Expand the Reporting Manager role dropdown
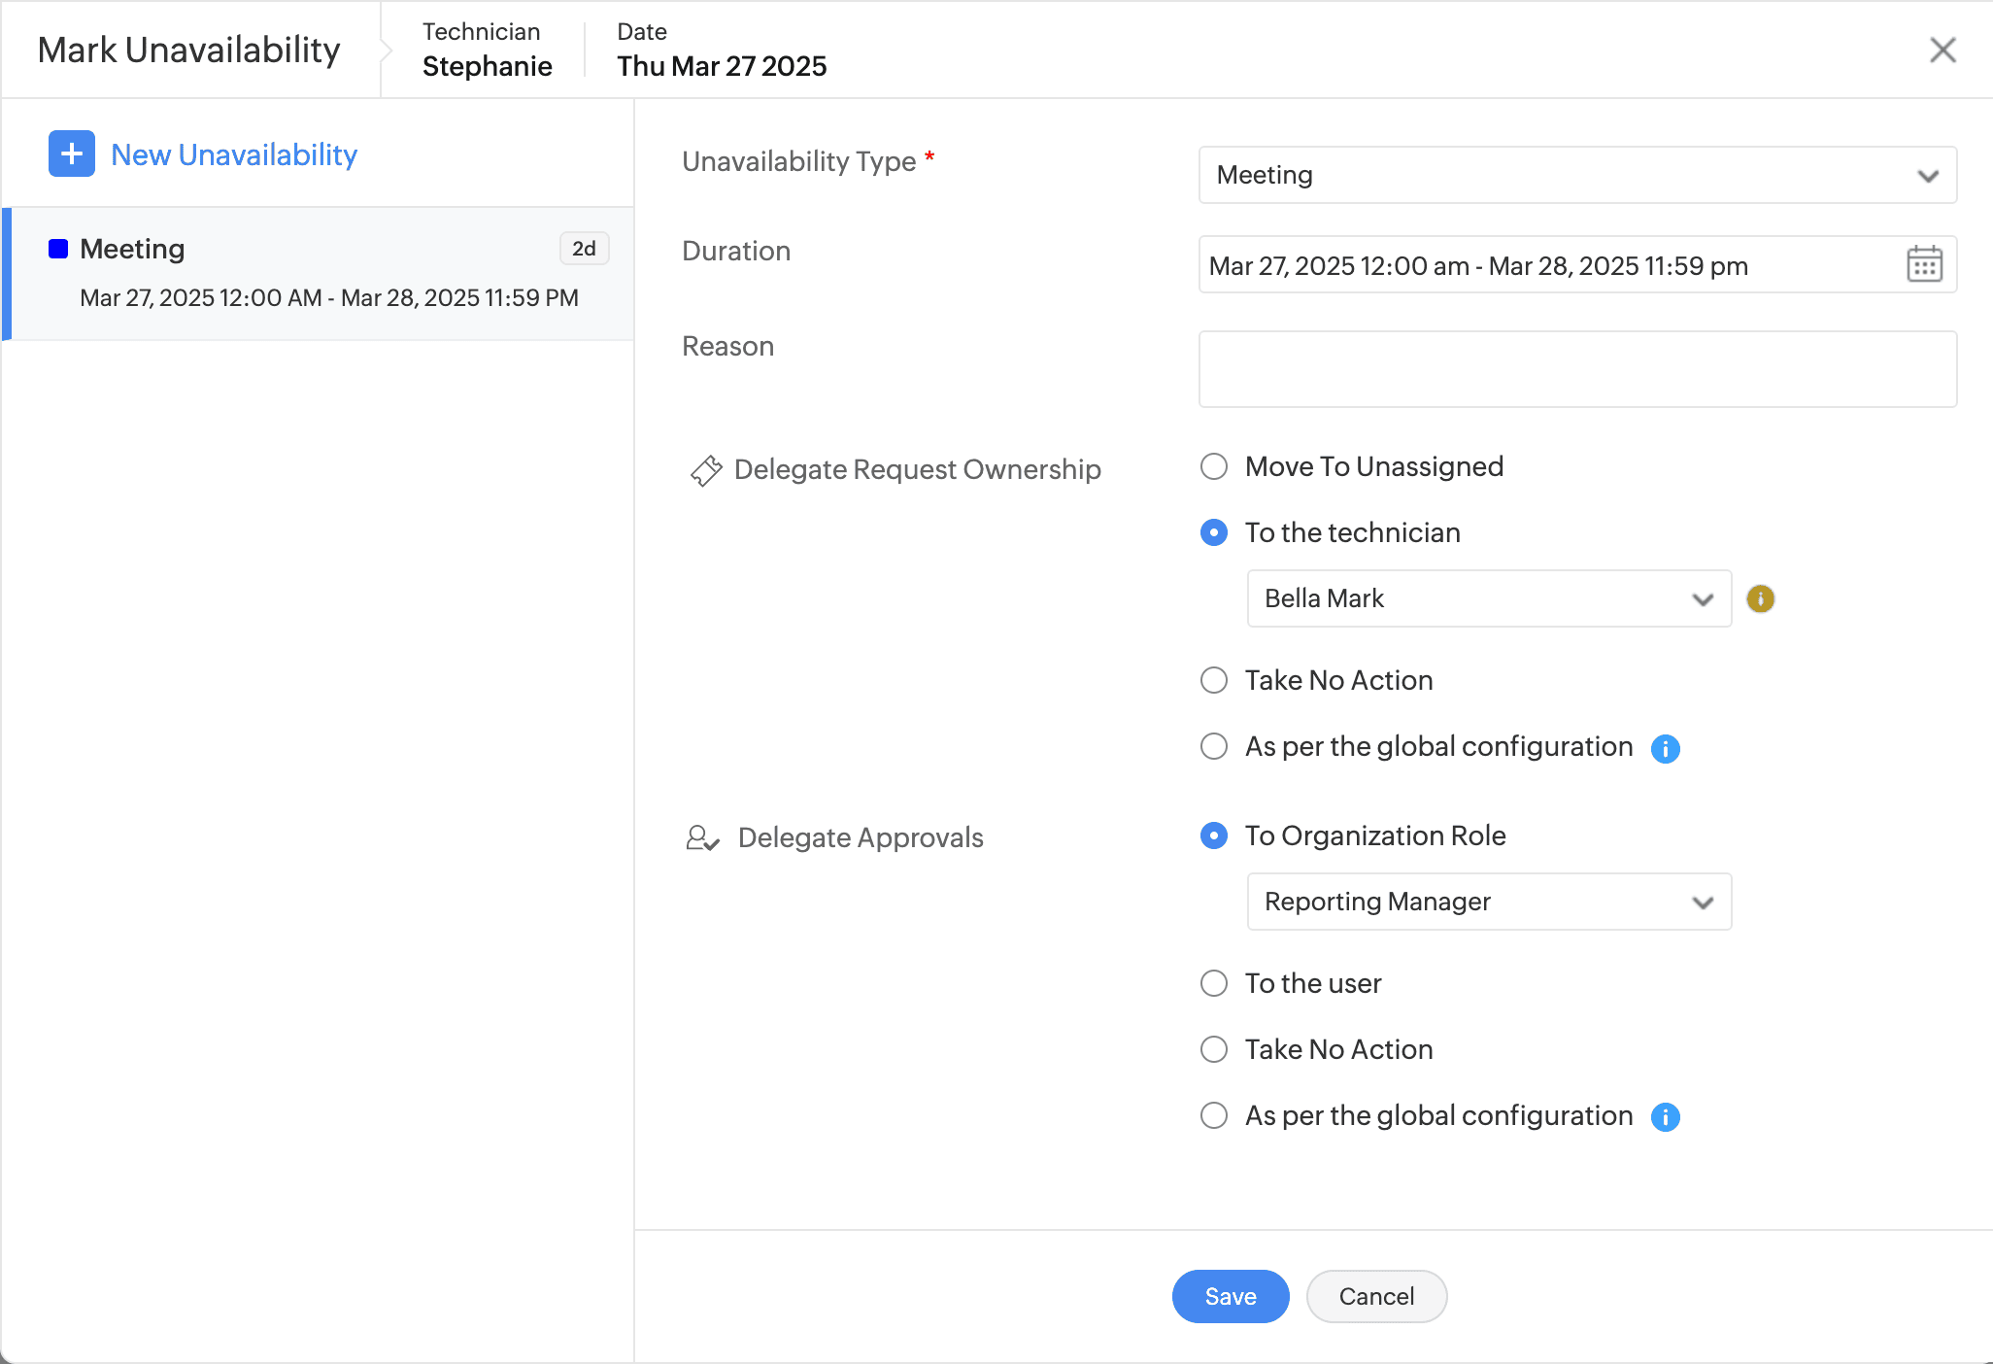The image size is (1993, 1364). 1488,902
